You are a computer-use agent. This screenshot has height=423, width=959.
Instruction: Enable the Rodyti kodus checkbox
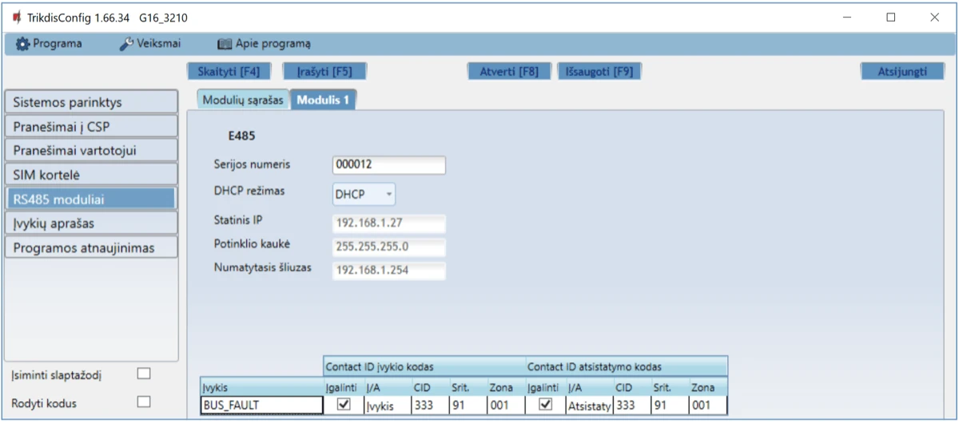144,401
